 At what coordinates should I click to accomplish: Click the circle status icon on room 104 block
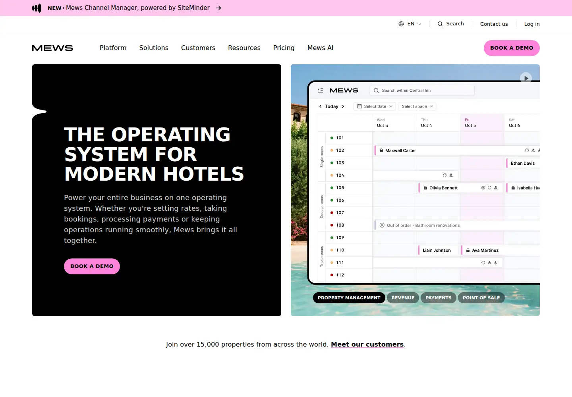pyautogui.click(x=445, y=175)
